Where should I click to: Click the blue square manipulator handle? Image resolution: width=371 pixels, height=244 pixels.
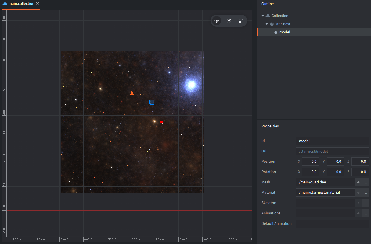click(152, 103)
